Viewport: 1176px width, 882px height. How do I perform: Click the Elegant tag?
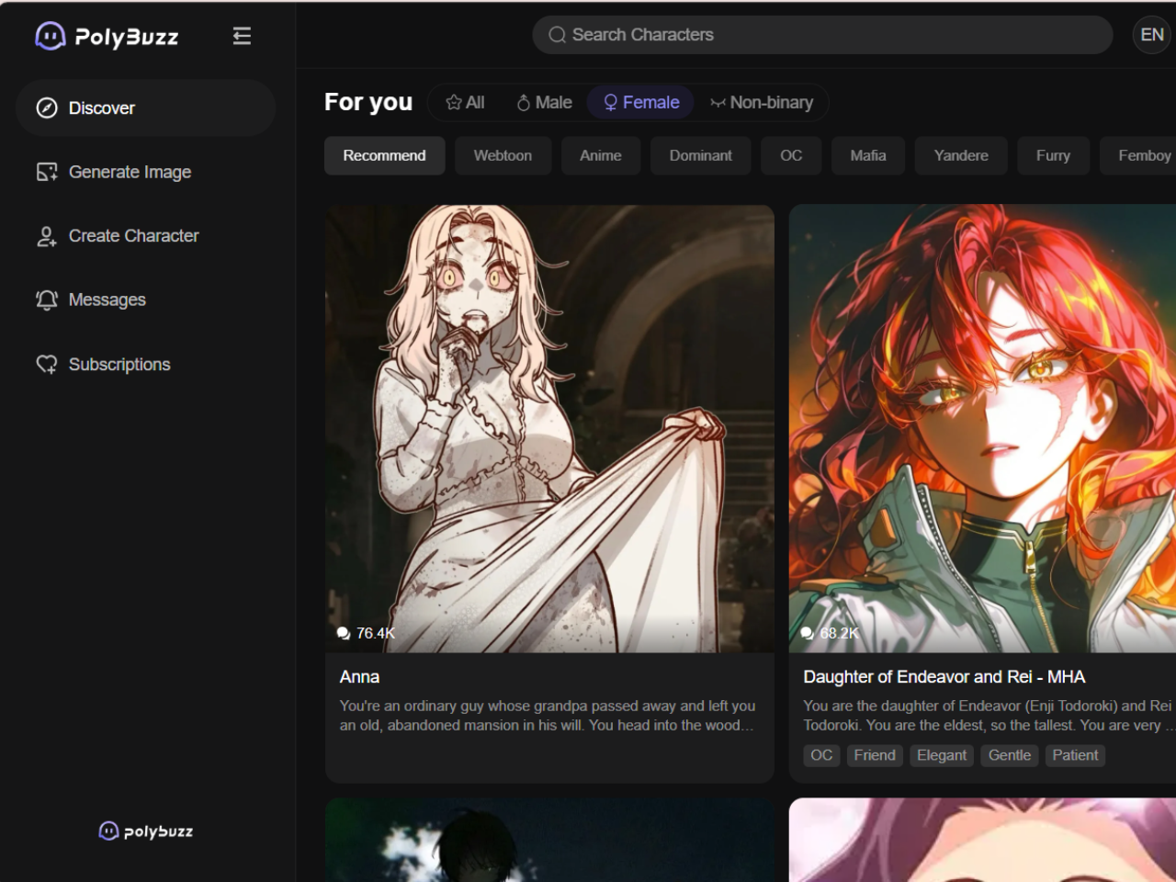942,755
